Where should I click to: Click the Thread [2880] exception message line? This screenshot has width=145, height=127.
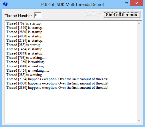(57, 88)
